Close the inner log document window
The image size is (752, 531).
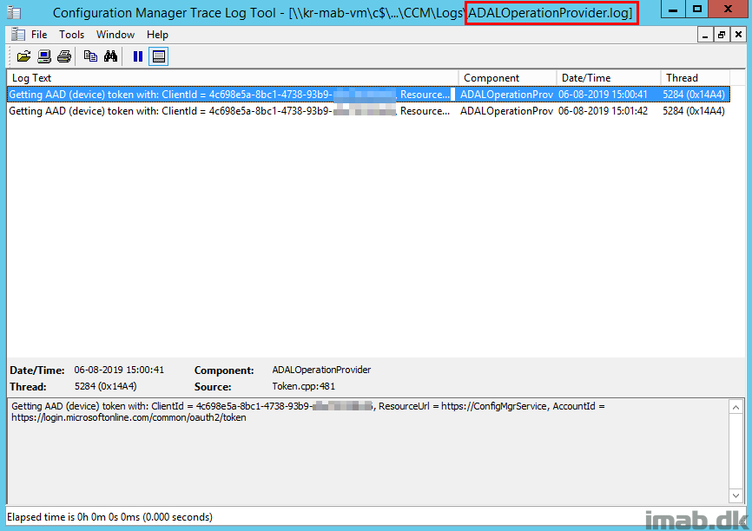(738, 35)
